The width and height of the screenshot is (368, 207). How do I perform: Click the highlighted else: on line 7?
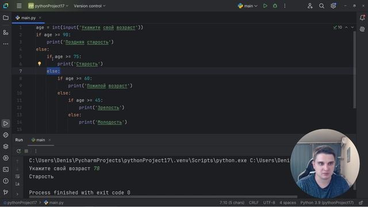click(x=53, y=71)
